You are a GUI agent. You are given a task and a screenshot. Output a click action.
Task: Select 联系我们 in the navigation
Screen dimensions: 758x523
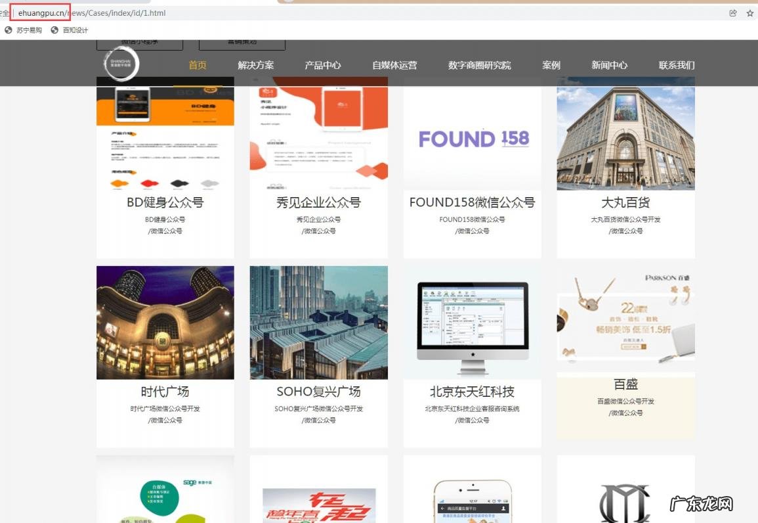click(675, 64)
